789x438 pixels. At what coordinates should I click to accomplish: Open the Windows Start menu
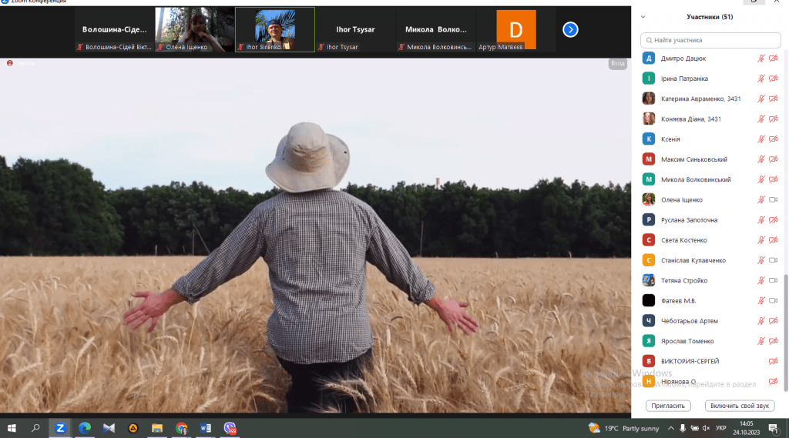[12, 428]
